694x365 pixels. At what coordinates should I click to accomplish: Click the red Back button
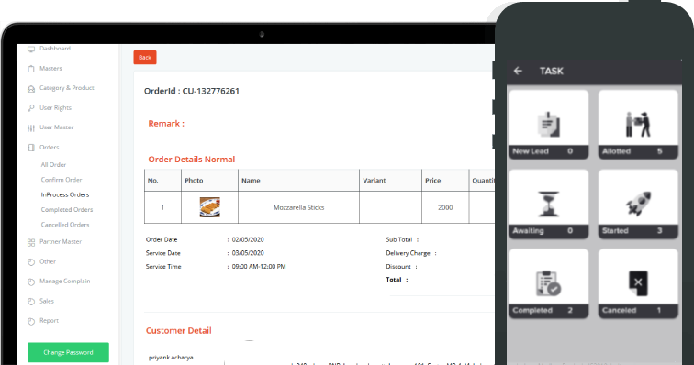click(x=145, y=58)
